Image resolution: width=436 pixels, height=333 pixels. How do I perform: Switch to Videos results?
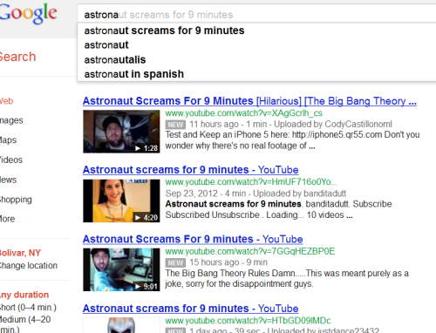point(11,160)
